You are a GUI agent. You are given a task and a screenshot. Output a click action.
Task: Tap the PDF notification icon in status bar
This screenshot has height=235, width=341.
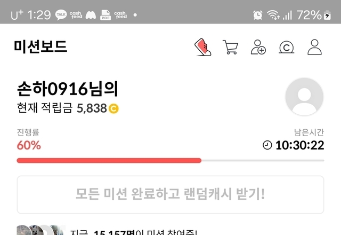click(x=105, y=15)
